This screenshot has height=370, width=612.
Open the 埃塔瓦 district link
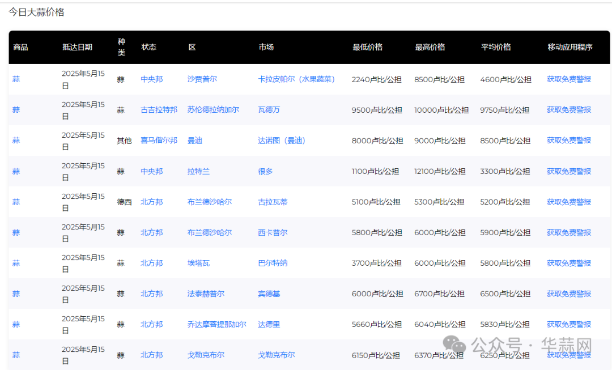[198, 263]
